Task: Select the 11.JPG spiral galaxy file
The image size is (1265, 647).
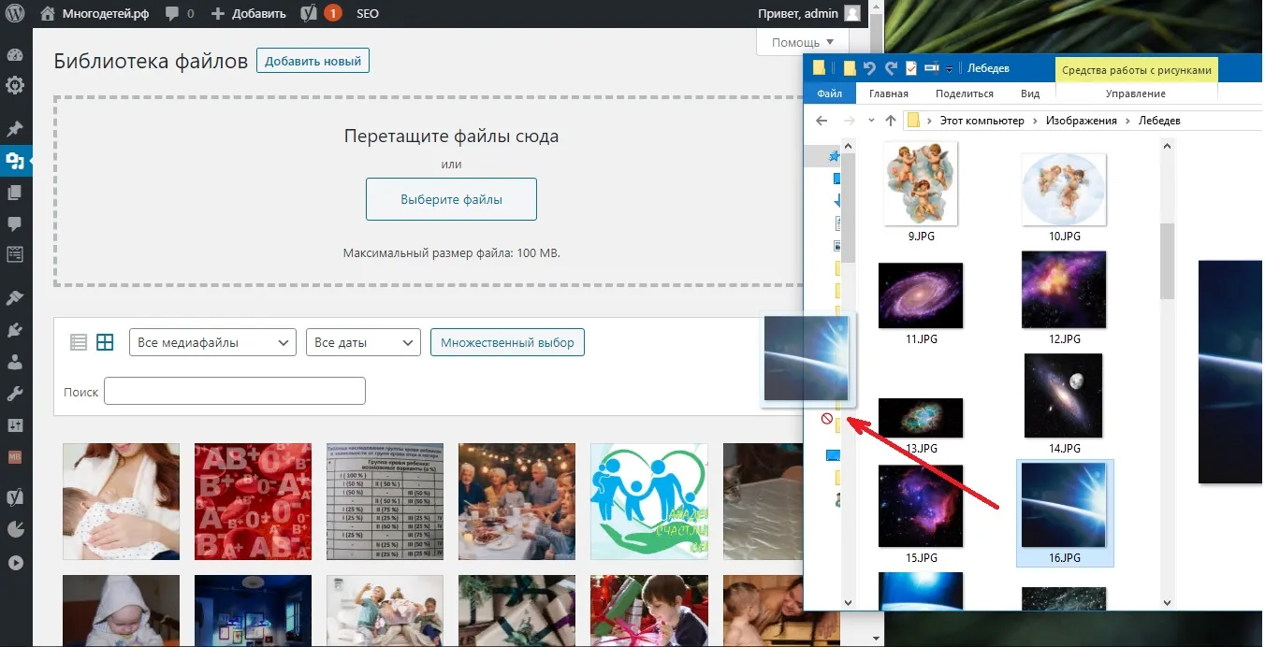Action: click(x=921, y=295)
